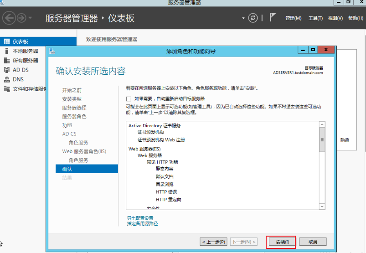Click the 文件和存储服务 sidebar icon

(x=7, y=89)
